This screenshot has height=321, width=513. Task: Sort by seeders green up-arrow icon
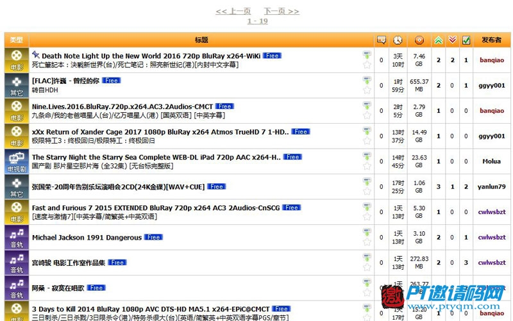tap(439, 40)
